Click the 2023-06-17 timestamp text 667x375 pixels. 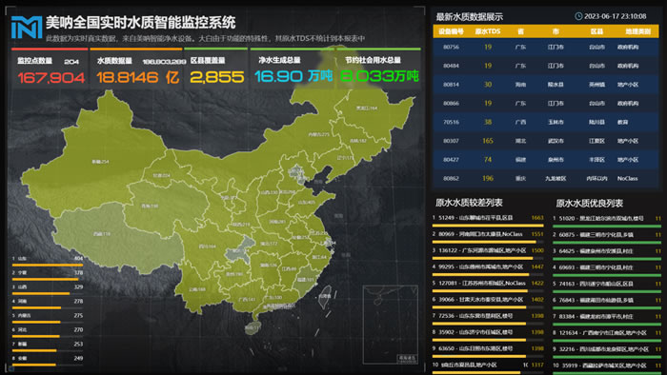pyautogui.click(x=616, y=16)
